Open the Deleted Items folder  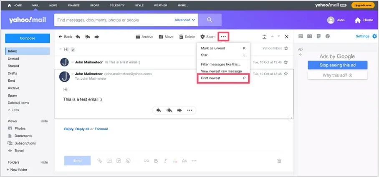point(18,103)
